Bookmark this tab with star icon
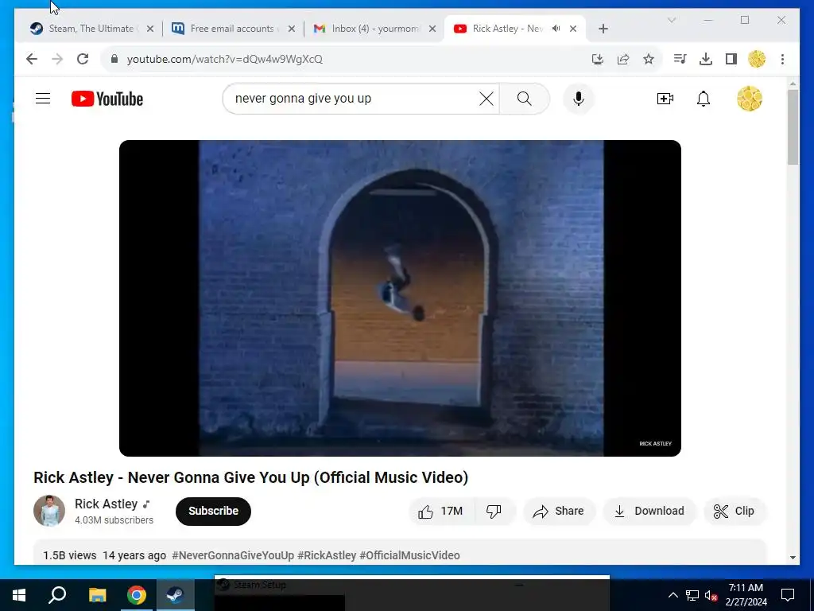 [x=649, y=59]
